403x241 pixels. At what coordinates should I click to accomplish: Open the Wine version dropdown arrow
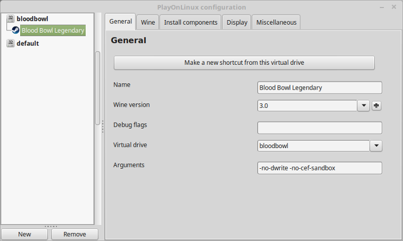pos(363,106)
